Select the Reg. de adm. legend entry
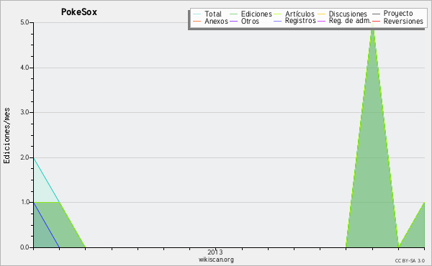The width and height of the screenshot is (432, 266). pos(344,21)
